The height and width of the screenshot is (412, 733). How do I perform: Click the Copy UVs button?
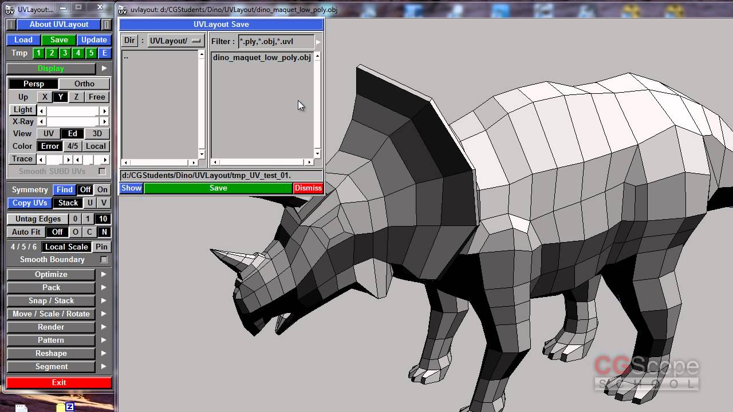click(x=30, y=203)
